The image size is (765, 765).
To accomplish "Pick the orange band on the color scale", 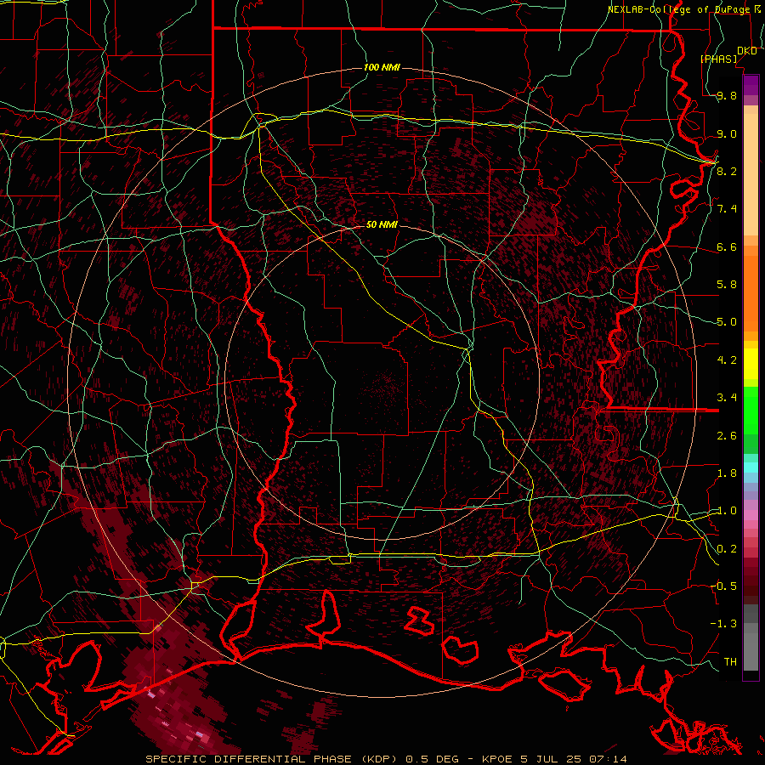I will click(x=751, y=292).
